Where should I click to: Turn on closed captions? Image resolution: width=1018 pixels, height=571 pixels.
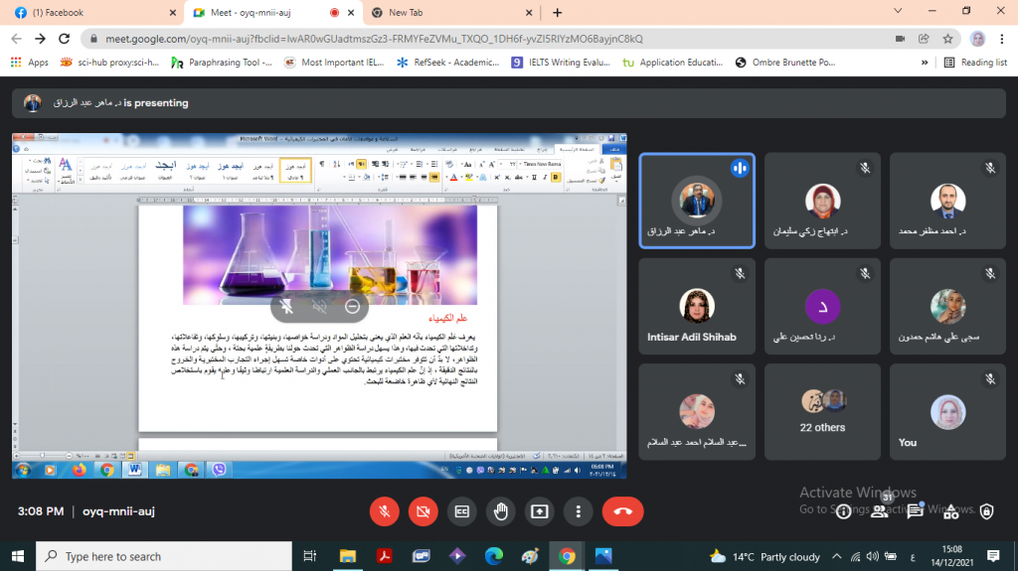[461, 511]
